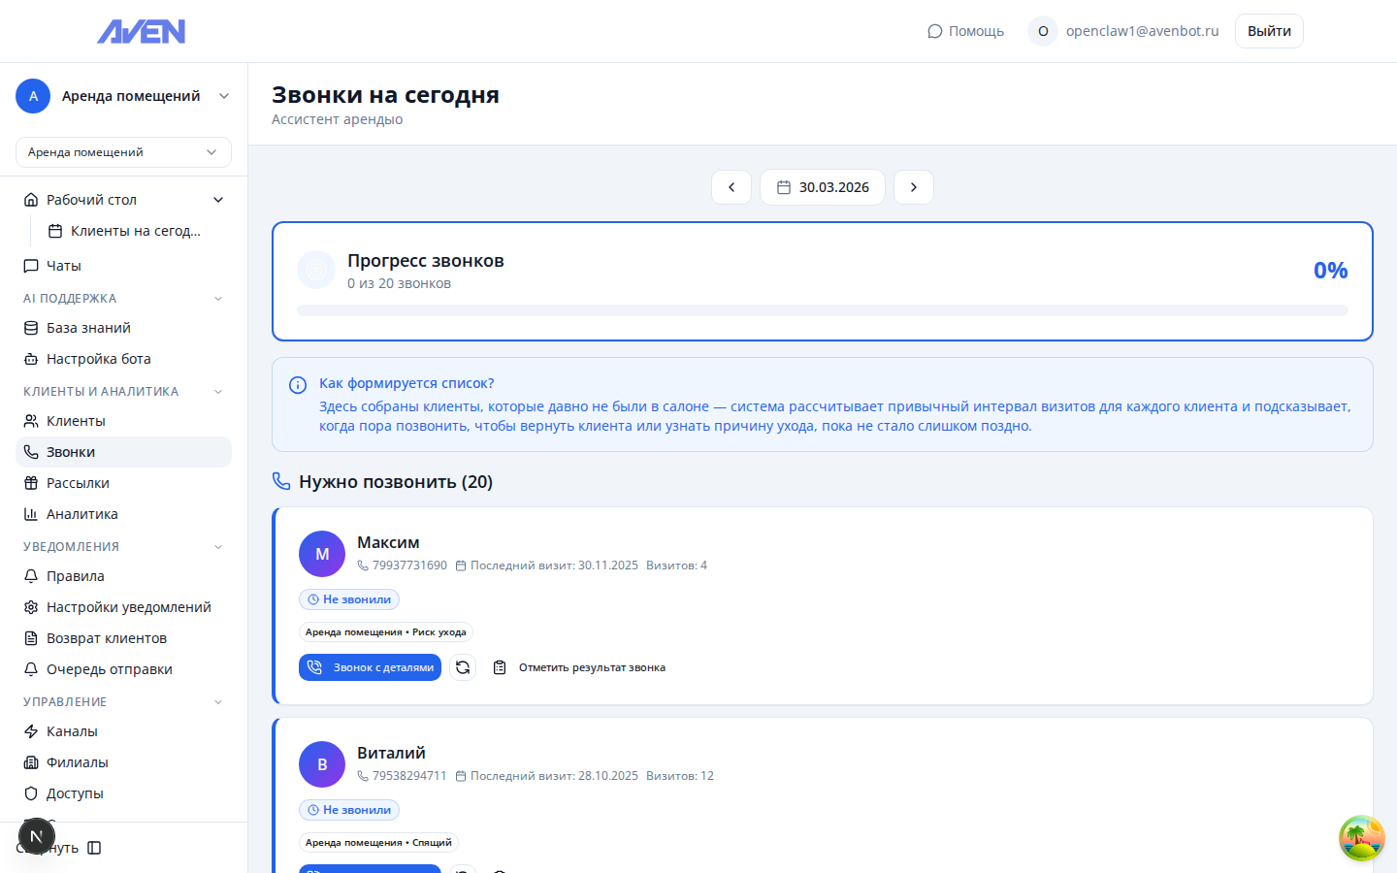
Task: Switch to Клиенты на сегодня
Action: (136, 230)
